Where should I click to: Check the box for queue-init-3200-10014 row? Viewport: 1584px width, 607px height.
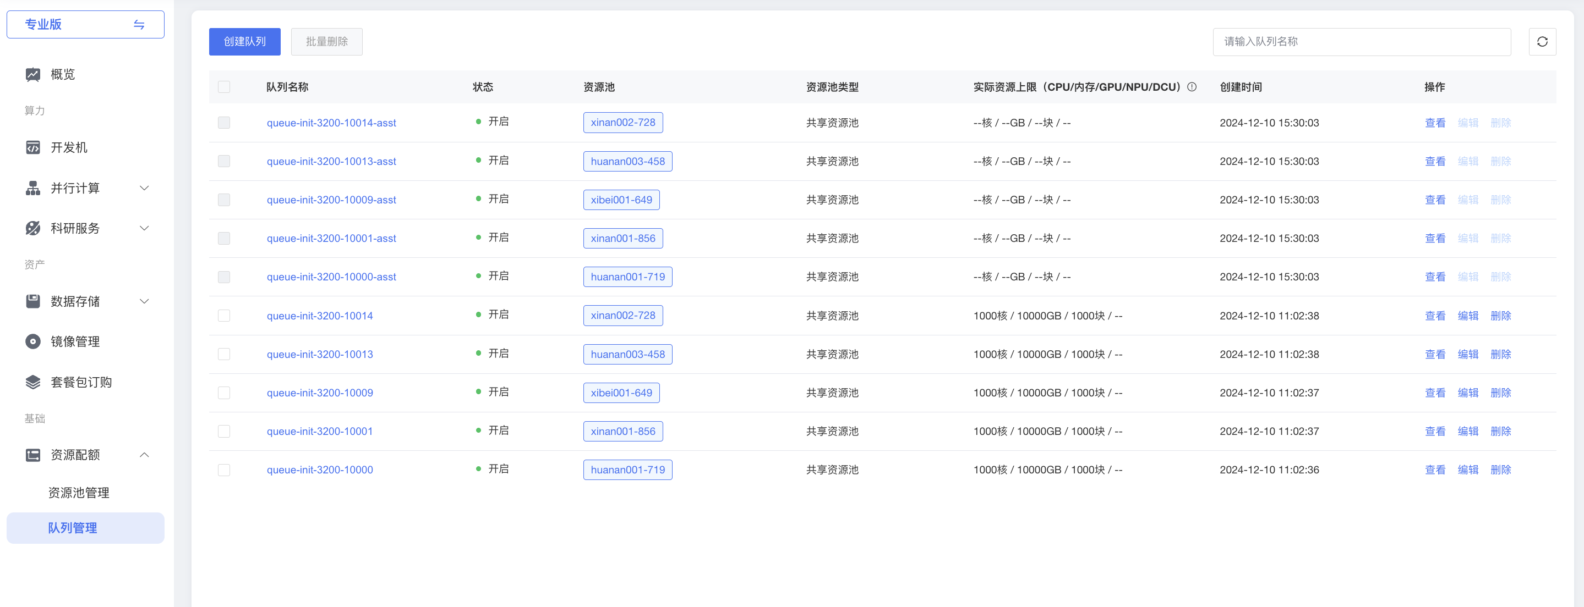point(224,316)
